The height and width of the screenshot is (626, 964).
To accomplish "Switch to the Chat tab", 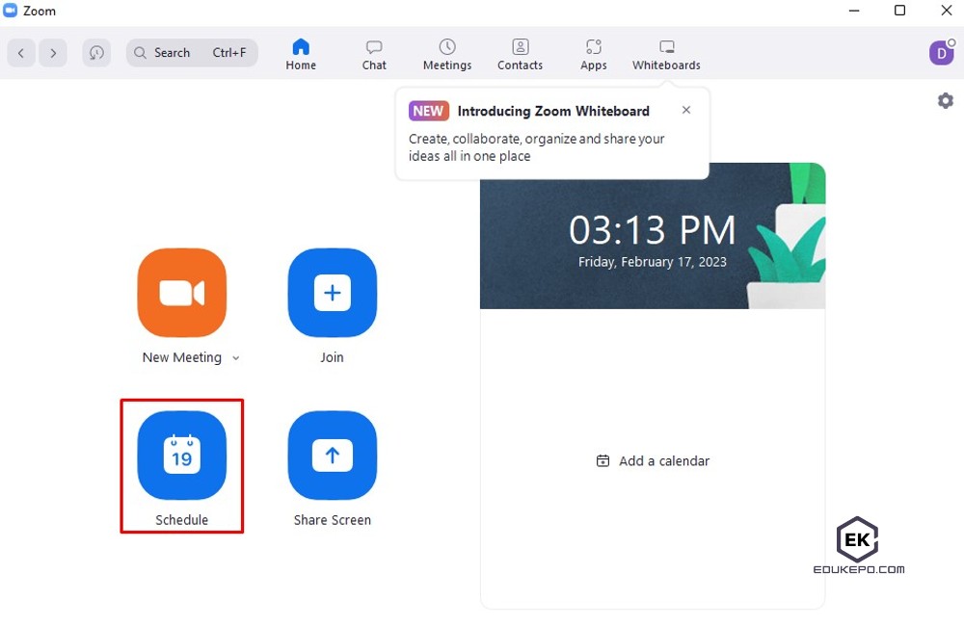I will coord(373,53).
